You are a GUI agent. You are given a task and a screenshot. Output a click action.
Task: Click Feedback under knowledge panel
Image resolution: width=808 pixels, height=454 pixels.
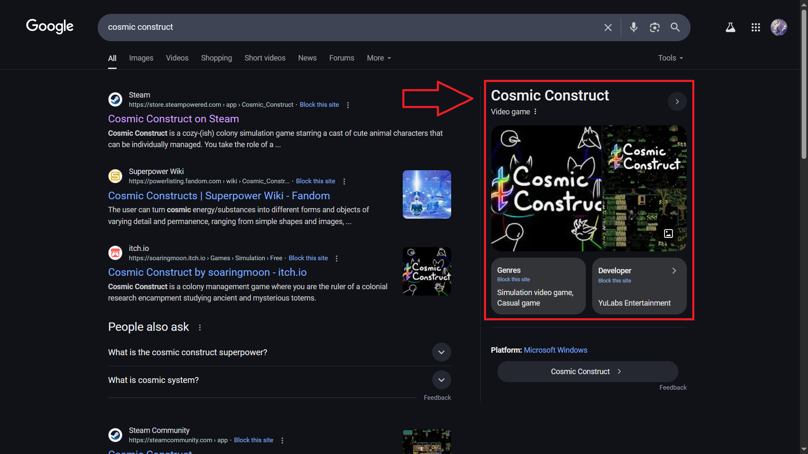tap(673, 388)
